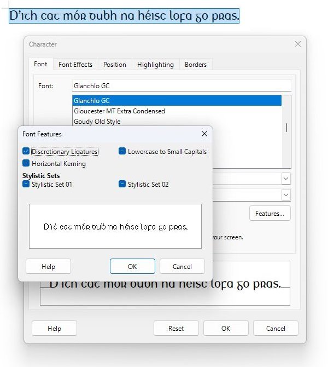Open the Position tab

point(114,65)
